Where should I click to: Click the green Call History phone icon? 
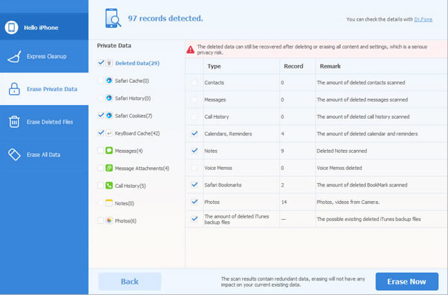[x=109, y=186]
